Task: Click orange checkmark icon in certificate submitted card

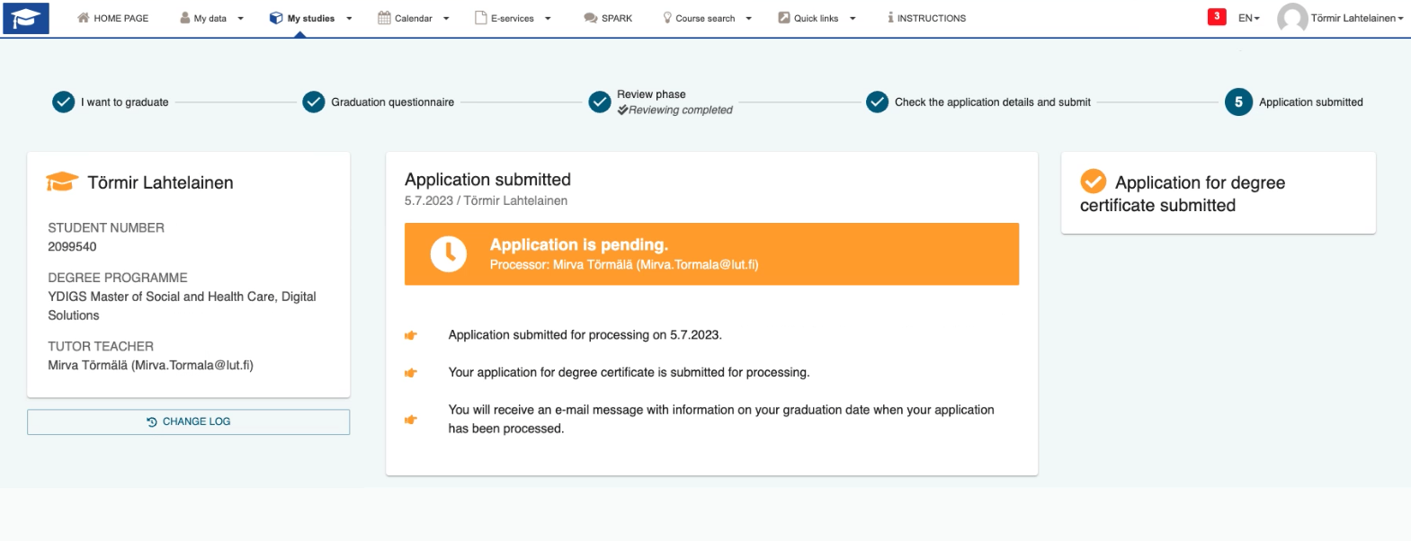Action: tap(1094, 182)
